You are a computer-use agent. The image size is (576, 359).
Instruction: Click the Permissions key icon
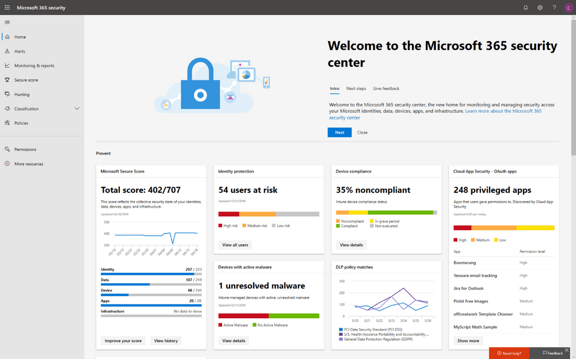[x=7, y=149]
